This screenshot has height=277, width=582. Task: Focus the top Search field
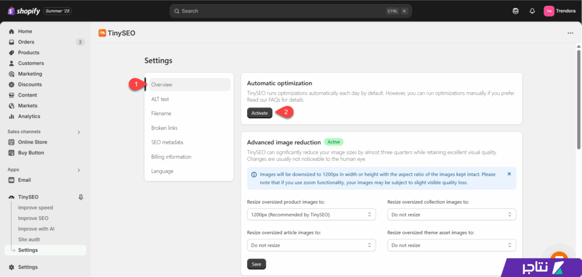tap(290, 11)
